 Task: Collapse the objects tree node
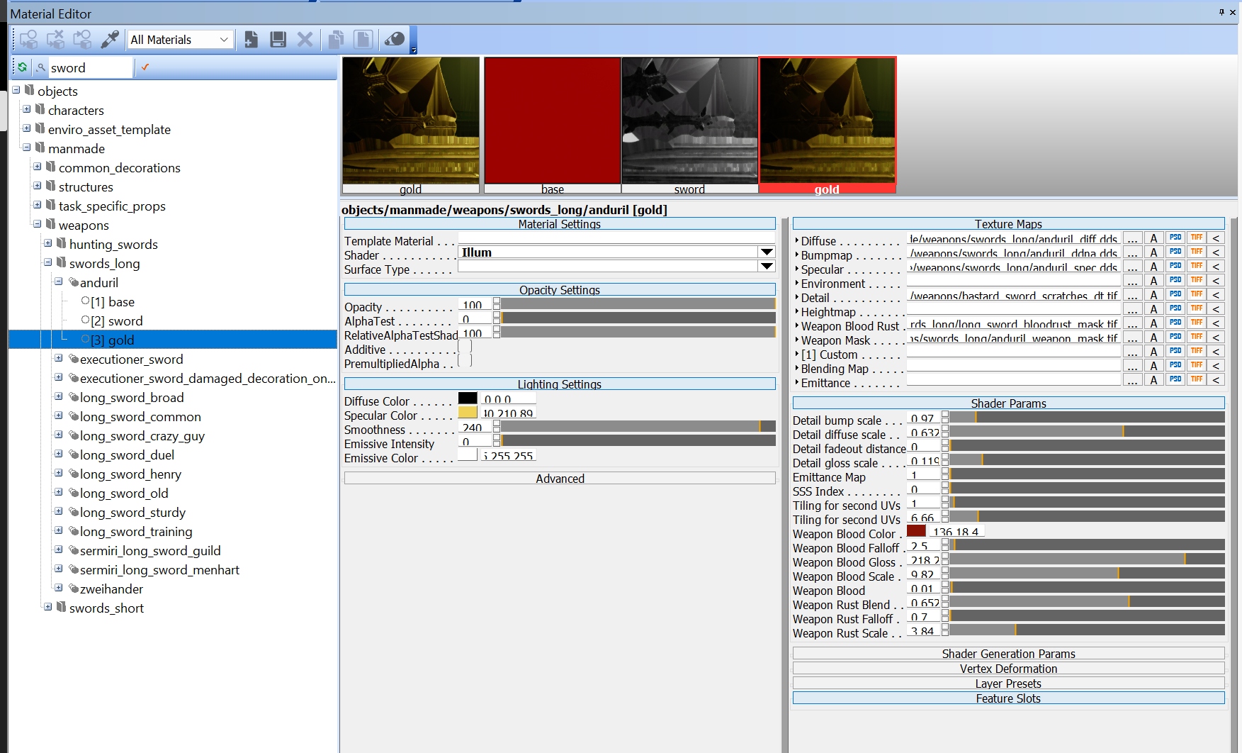[16, 90]
